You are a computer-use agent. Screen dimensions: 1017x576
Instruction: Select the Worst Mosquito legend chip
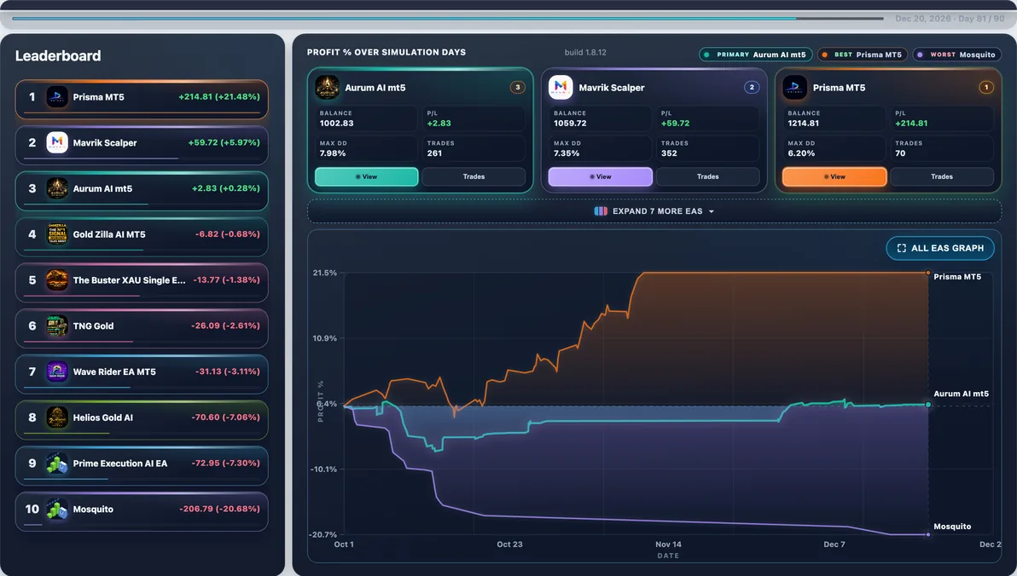[x=957, y=55]
